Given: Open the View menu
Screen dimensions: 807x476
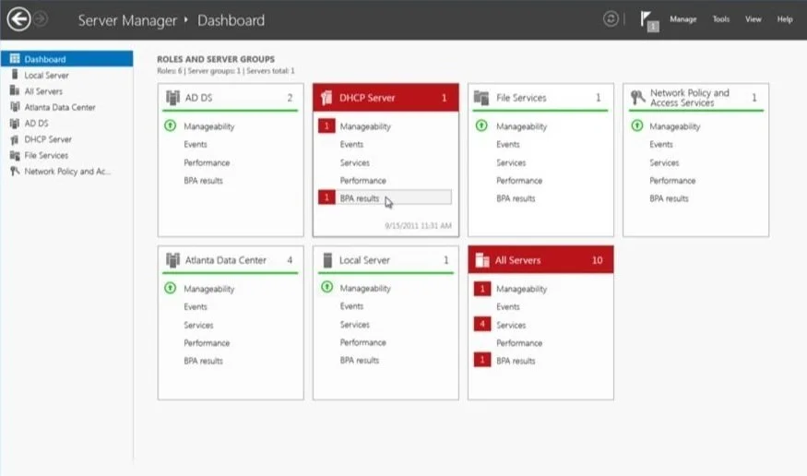Looking at the screenshot, I should [753, 19].
